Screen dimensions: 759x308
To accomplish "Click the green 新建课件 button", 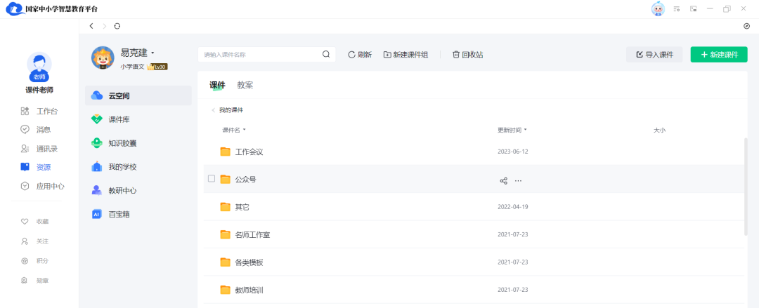I will (x=719, y=55).
